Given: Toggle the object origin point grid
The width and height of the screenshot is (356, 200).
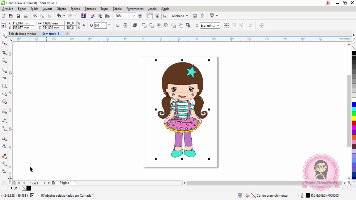Looking at the screenshot, I should (4, 26).
